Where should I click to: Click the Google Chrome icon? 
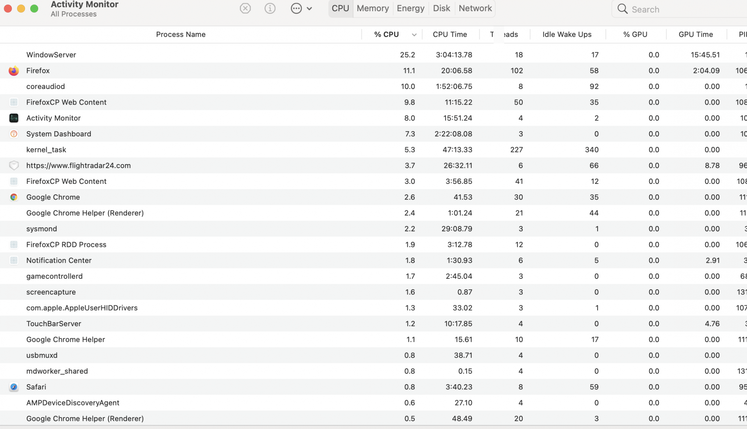[13, 197]
